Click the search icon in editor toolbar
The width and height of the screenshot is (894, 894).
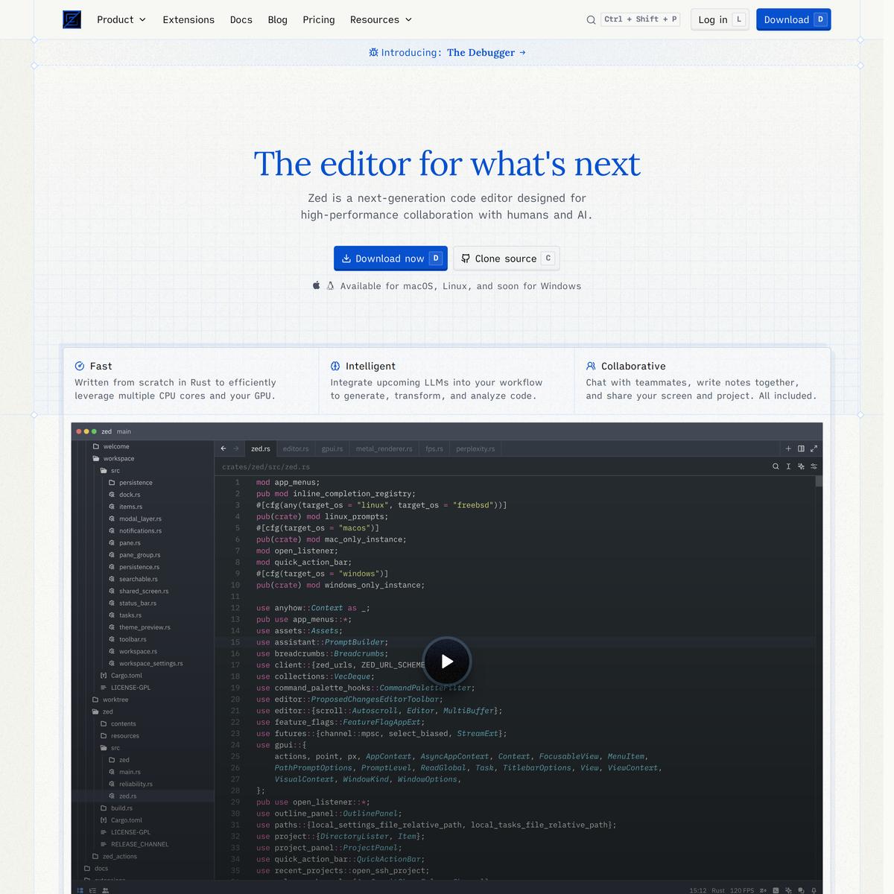776,466
